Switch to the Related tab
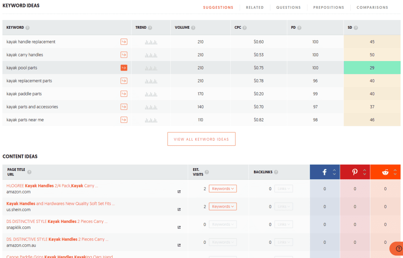 pyautogui.click(x=255, y=7)
